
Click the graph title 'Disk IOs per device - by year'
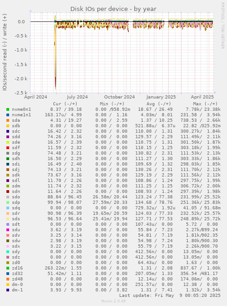[113, 9]
